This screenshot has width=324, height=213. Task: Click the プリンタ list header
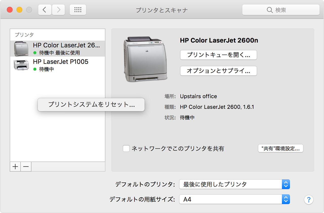pyautogui.click(x=24, y=35)
